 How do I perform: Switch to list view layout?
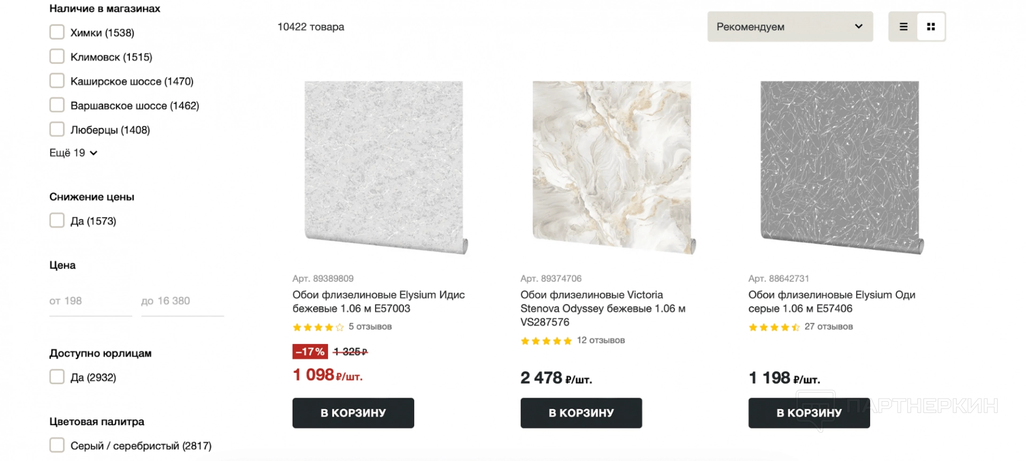903,27
